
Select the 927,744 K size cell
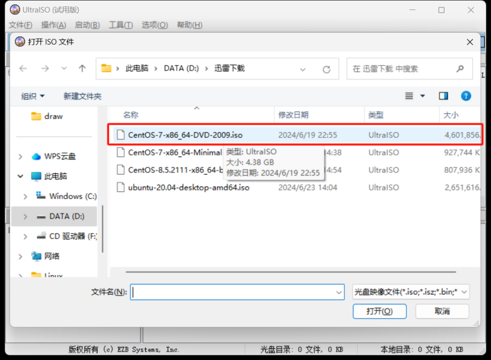pos(462,152)
